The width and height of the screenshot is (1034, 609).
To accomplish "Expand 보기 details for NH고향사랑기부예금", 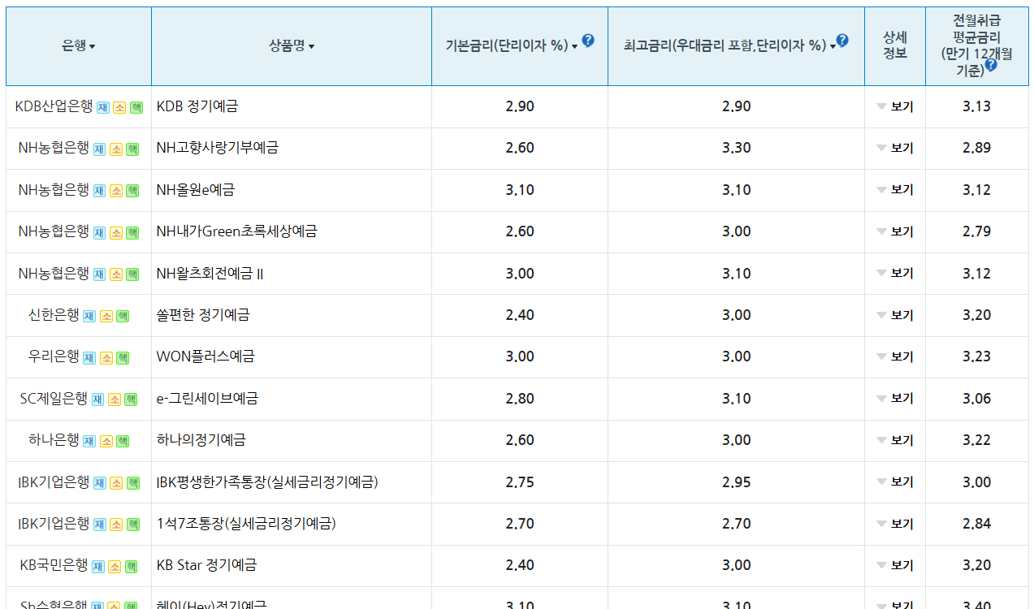I will point(895,148).
